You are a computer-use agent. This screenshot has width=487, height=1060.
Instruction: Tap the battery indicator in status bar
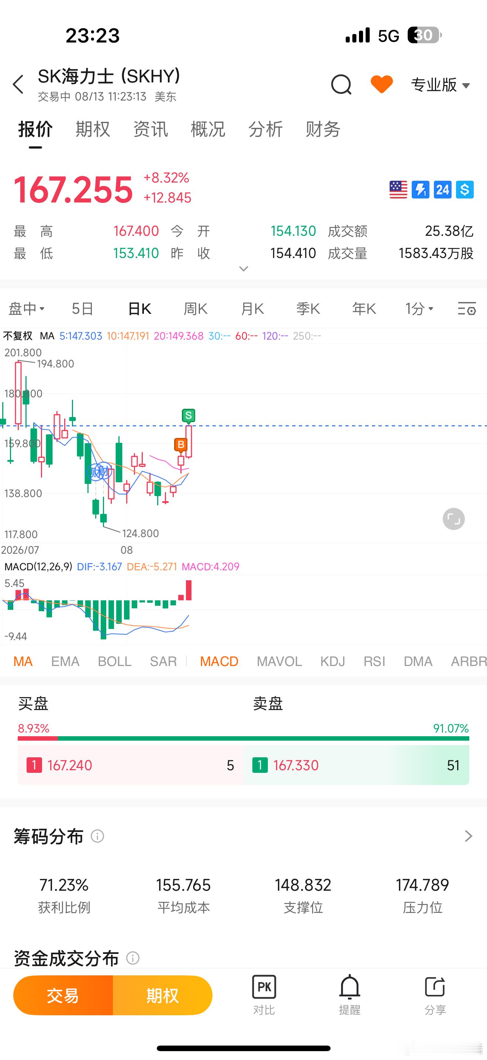424,35
